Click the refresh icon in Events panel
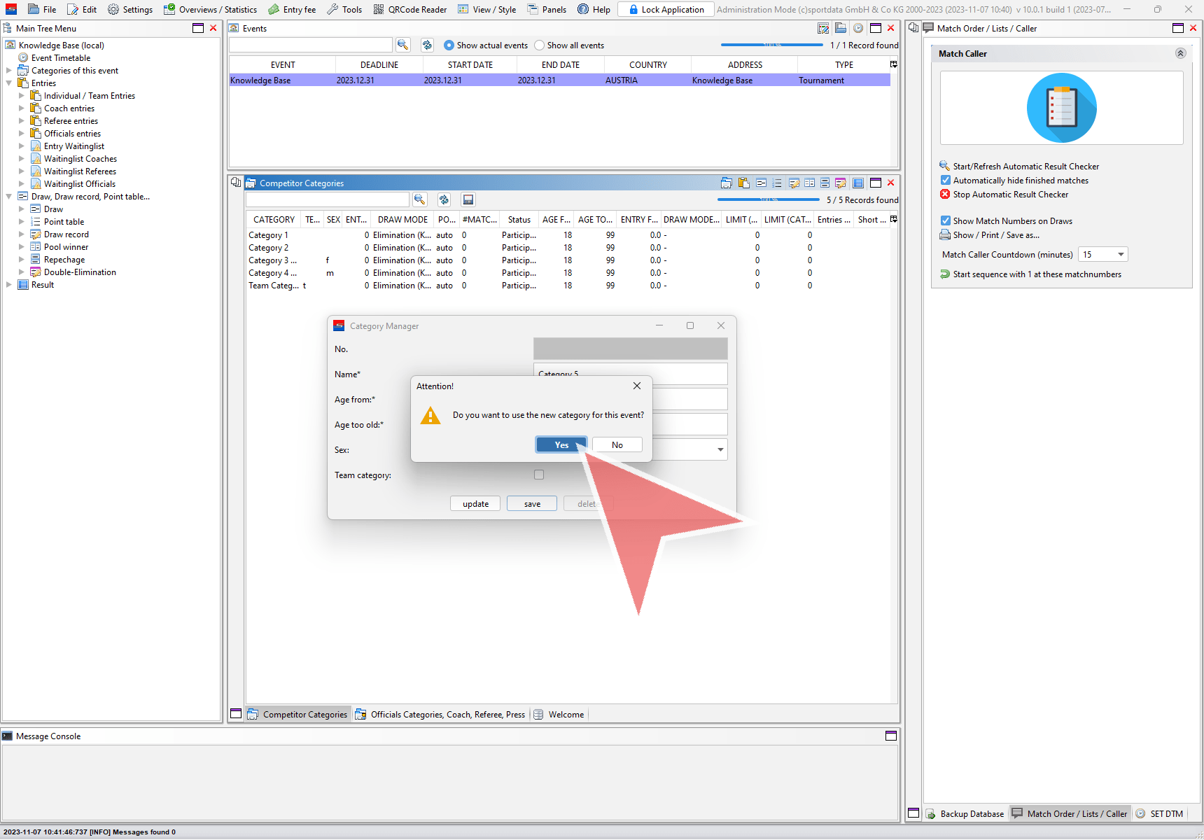The image size is (1204, 840). tap(427, 45)
